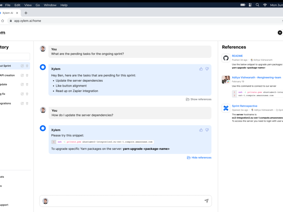Click thumbs down on the snippet reply

point(207,130)
